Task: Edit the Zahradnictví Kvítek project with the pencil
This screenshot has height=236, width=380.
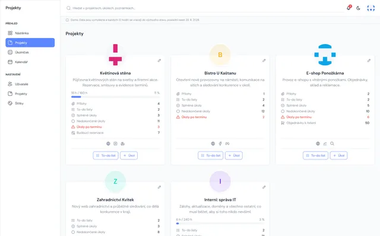Action: point(159,187)
